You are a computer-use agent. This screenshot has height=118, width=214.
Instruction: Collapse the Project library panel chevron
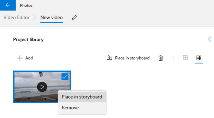click(210, 39)
